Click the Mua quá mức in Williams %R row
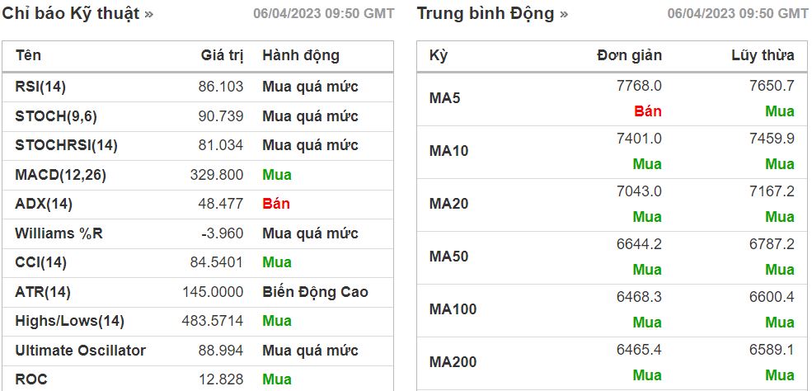 pyautogui.click(x=310, y=233)
